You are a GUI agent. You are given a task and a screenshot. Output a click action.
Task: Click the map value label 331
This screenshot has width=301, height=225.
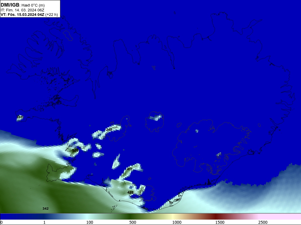[20, 117]
